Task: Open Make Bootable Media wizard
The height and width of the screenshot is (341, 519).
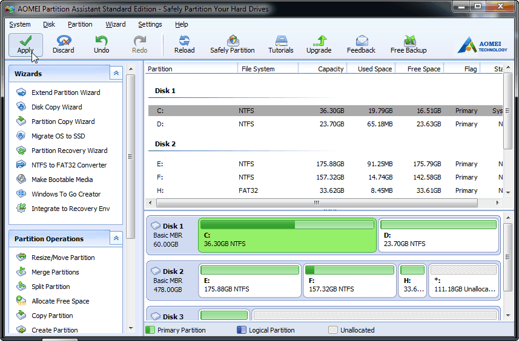Action: coord(55,180)
